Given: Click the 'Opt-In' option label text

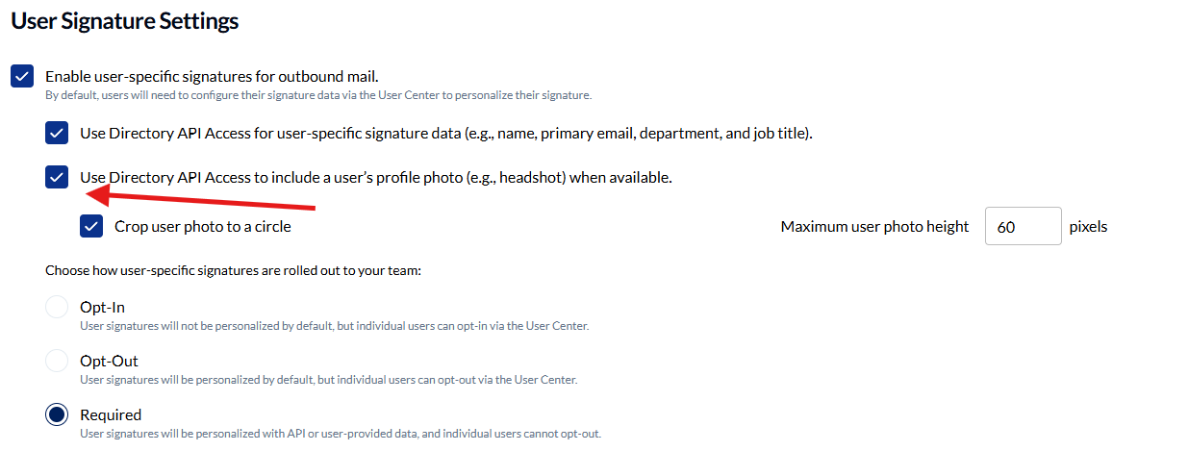Looking at the screenshot, I should [x=102, y=308].
